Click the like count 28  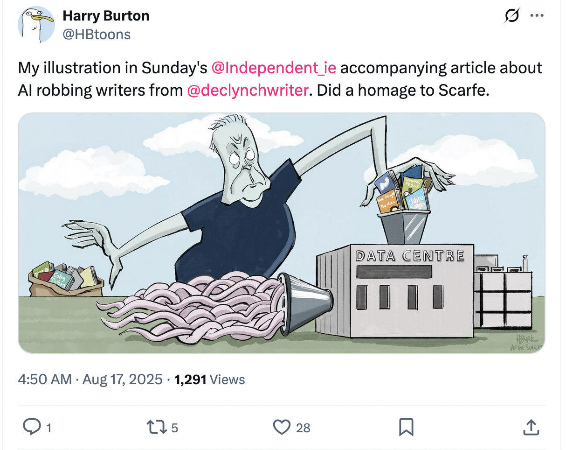pos(303,428)
